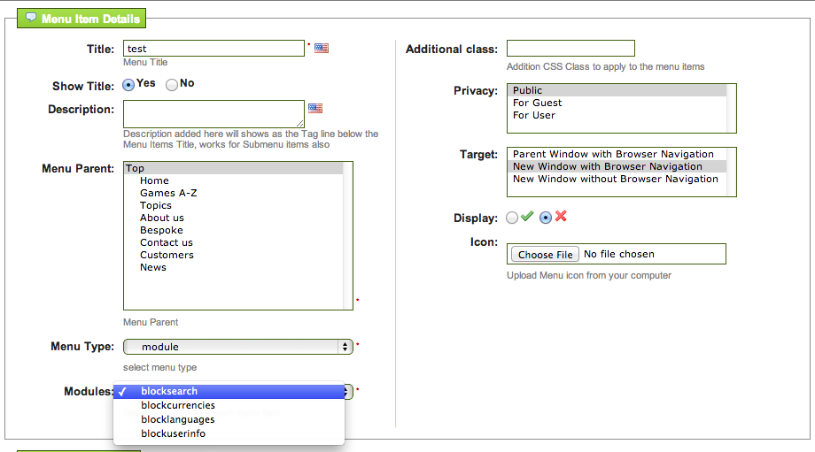Click the Choose File button

point(545,254)
